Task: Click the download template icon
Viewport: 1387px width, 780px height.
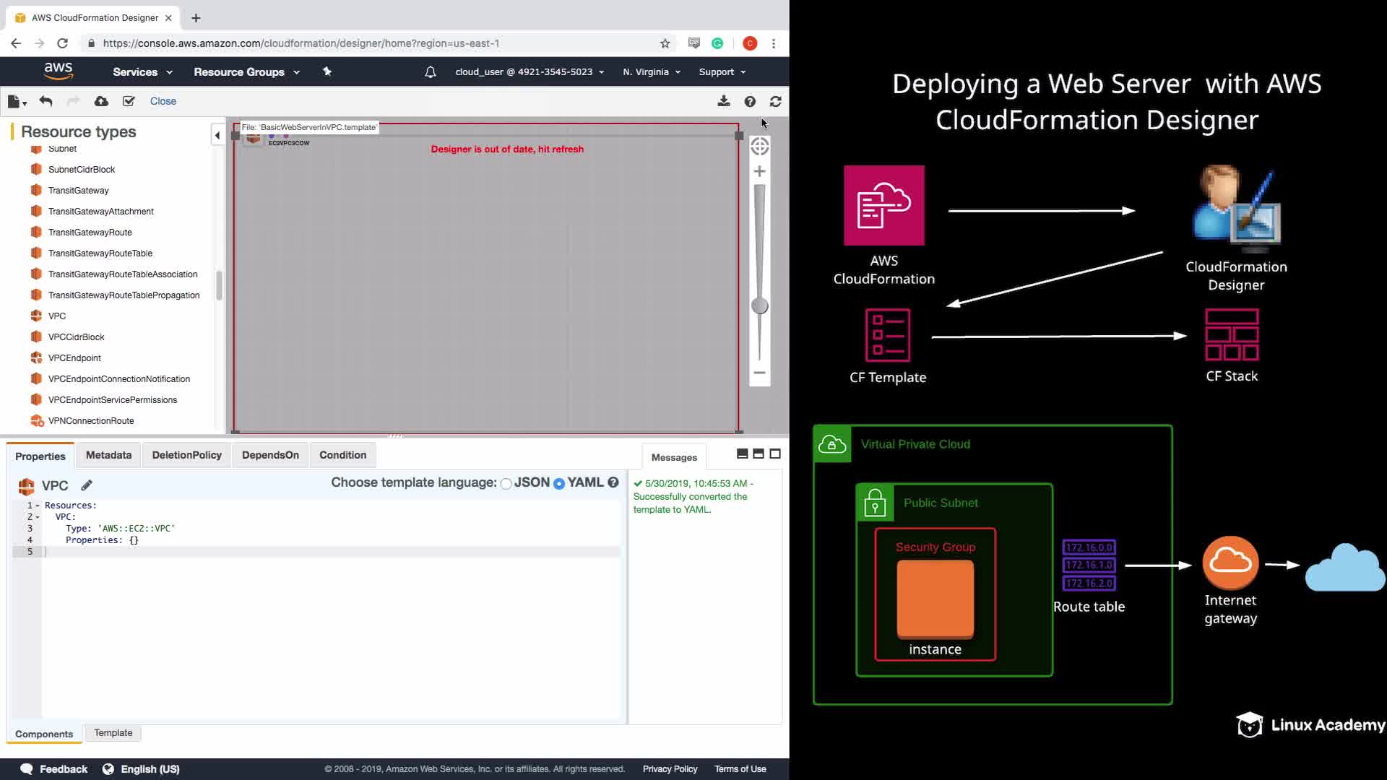Action: point(723,101)
